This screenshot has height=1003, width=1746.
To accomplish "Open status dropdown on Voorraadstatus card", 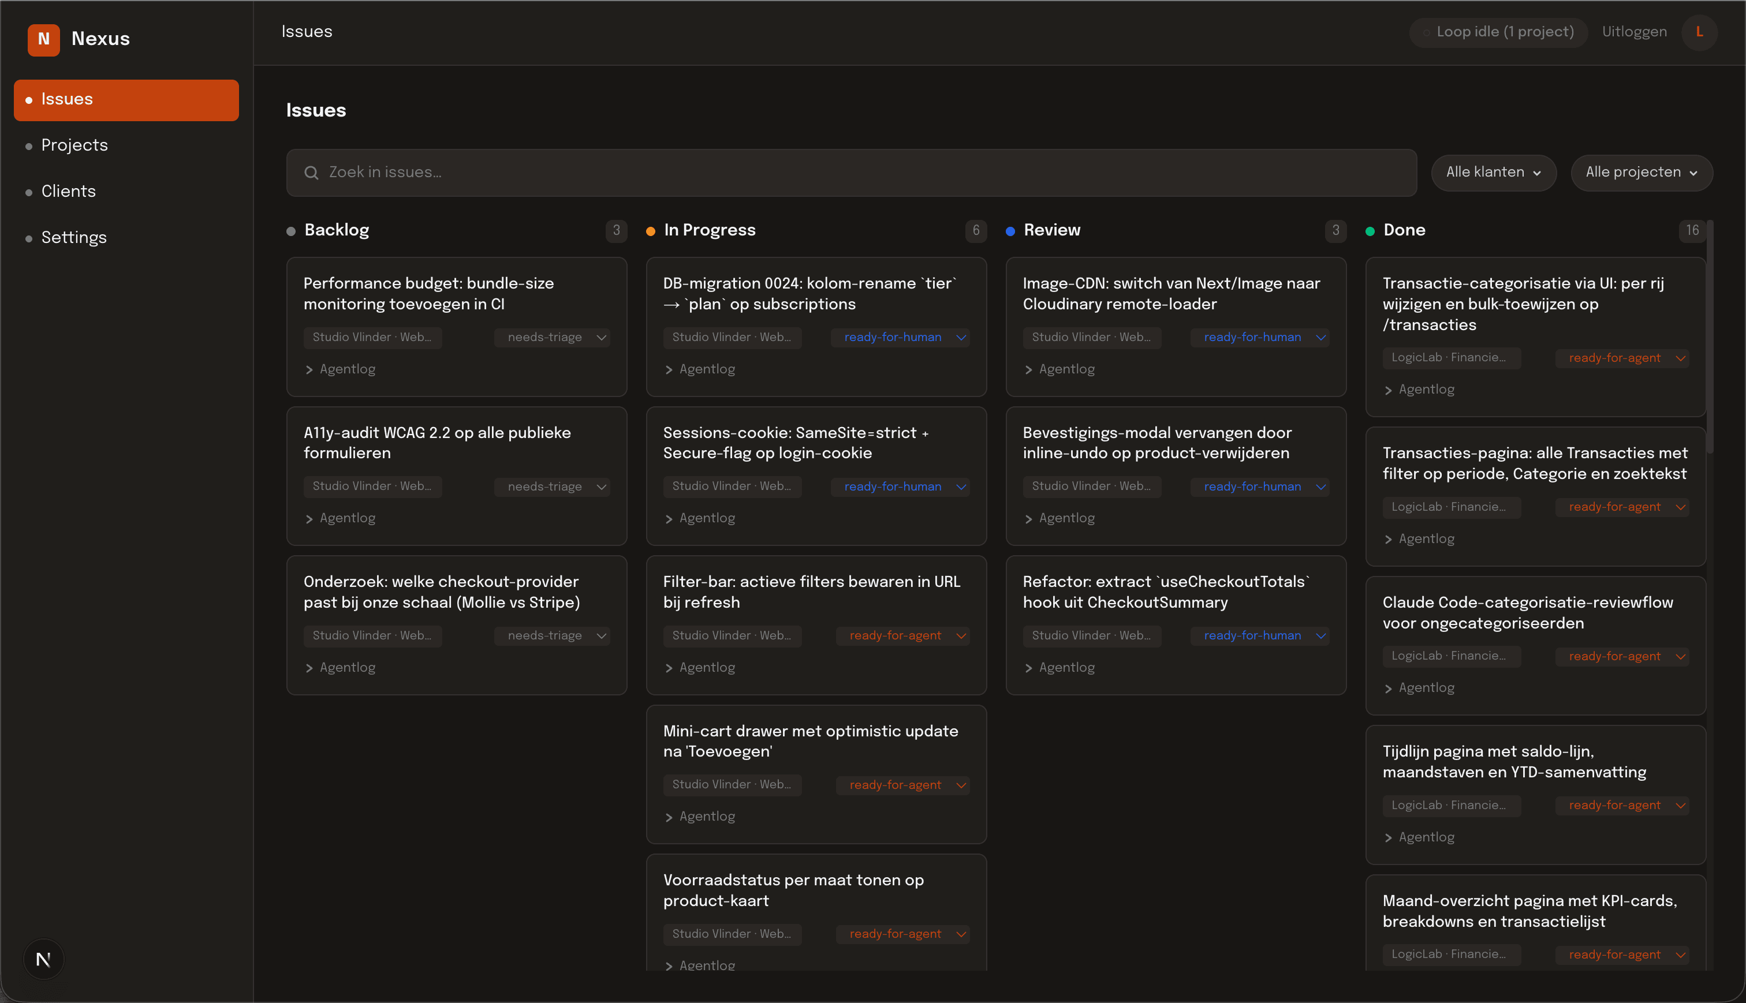I will click(x=902, y=934).
